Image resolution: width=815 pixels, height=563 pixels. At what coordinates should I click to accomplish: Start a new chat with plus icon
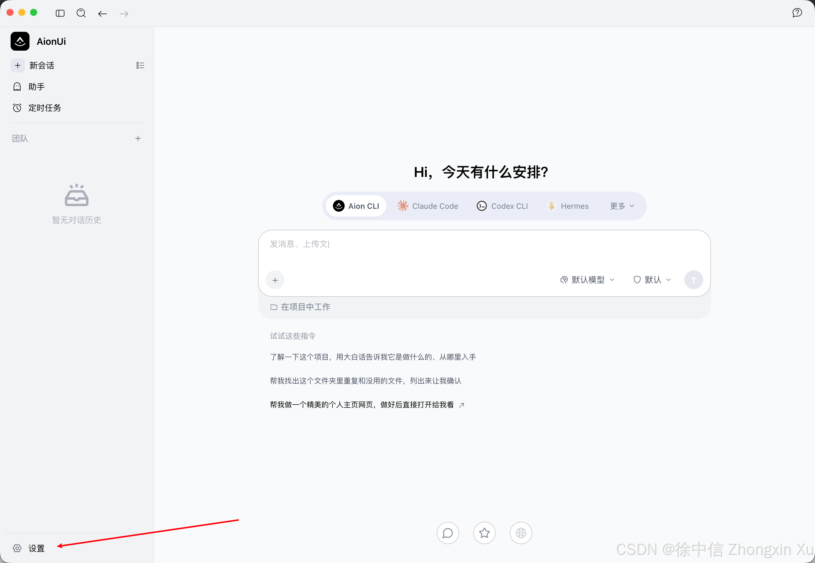pyautogui.click(x=18, y=65)
